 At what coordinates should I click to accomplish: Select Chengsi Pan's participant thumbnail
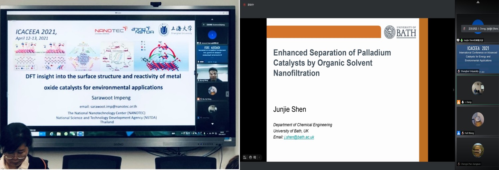click(x=478, y=150)
